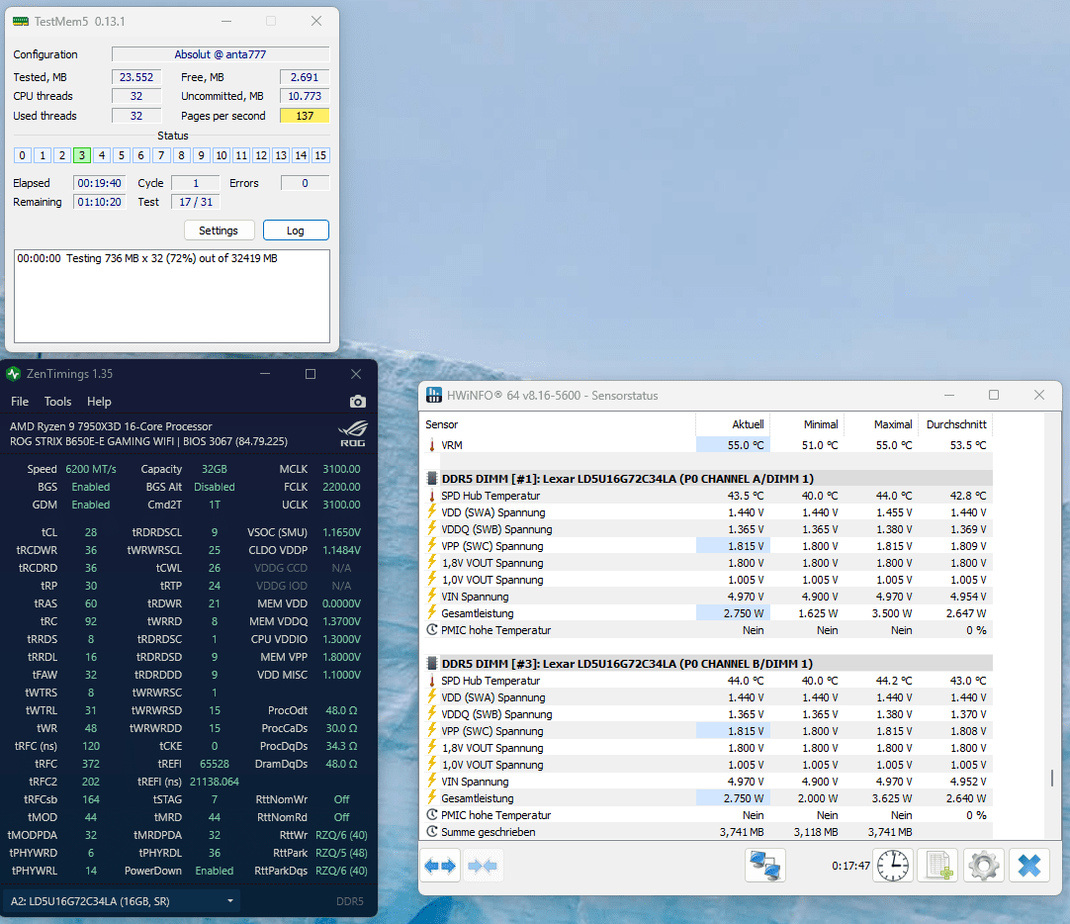This screenshot has width=1070, height=924.
Task: Close HWiNFO sensors with blue X icon
Action: (x=1029, y=866)
